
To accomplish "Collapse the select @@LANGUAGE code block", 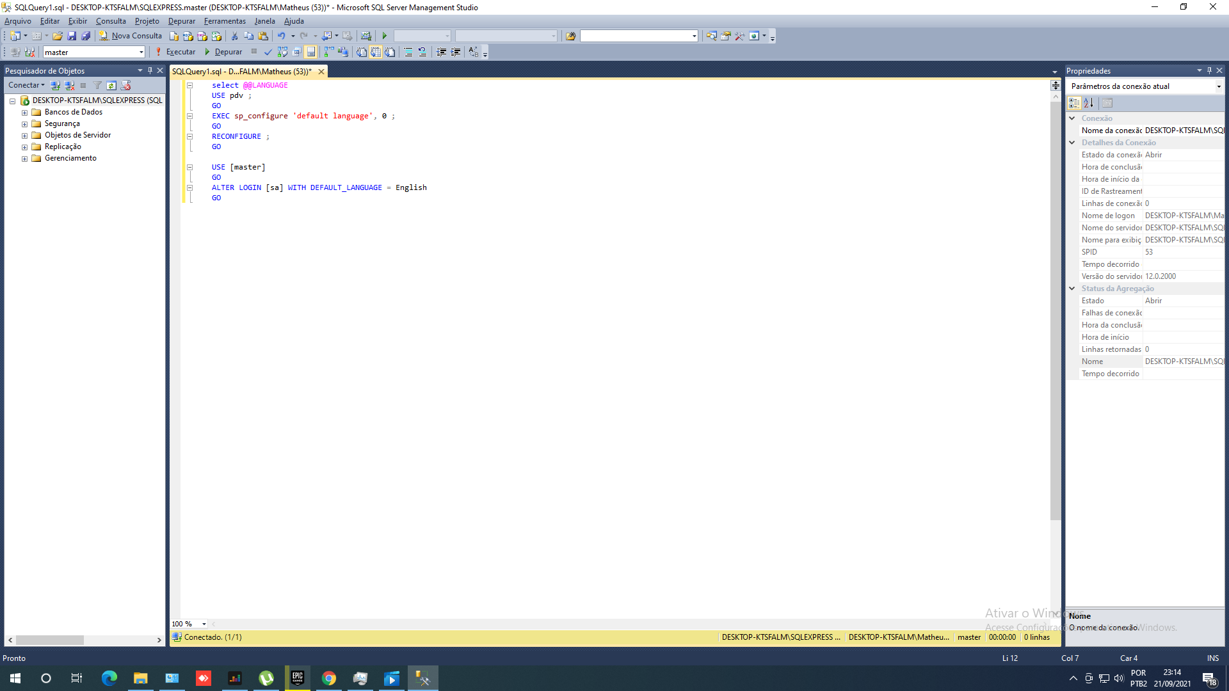I will (189, 85).
